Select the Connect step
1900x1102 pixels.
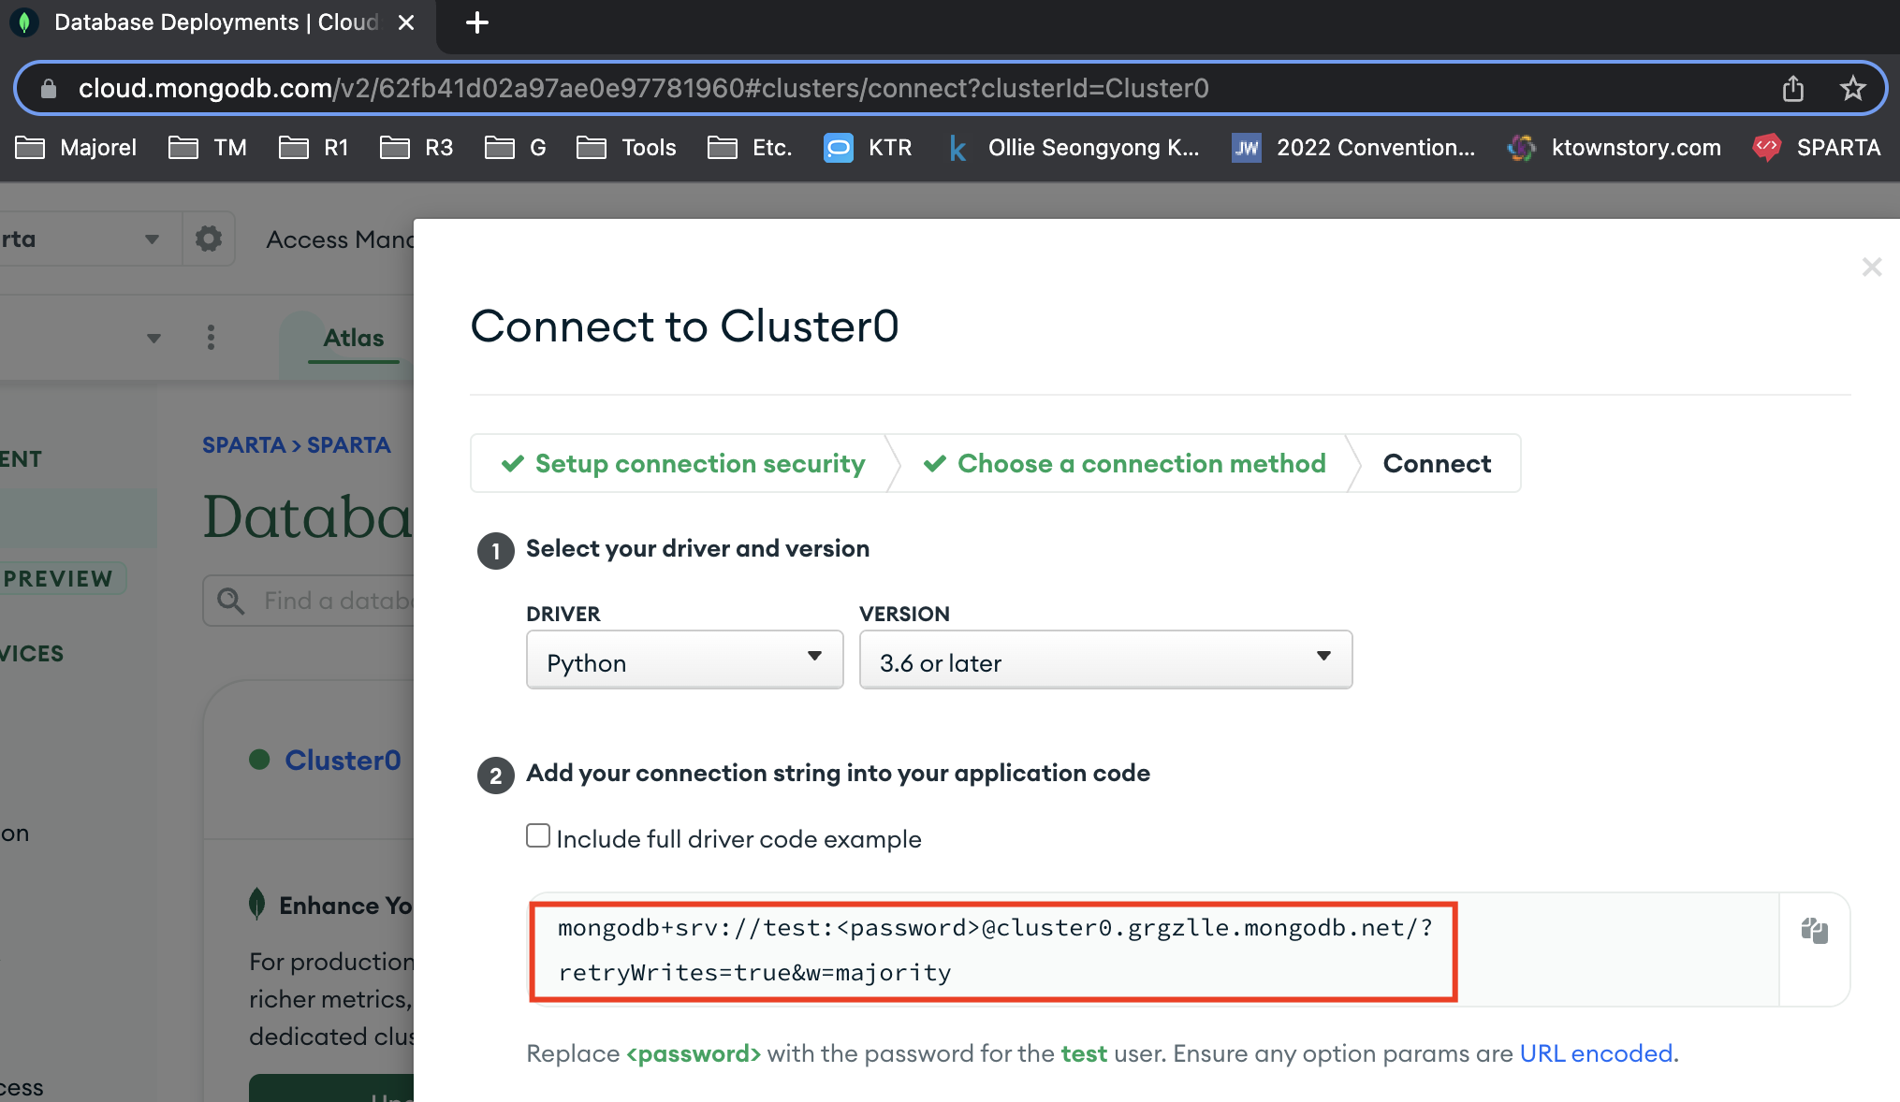1437,464
